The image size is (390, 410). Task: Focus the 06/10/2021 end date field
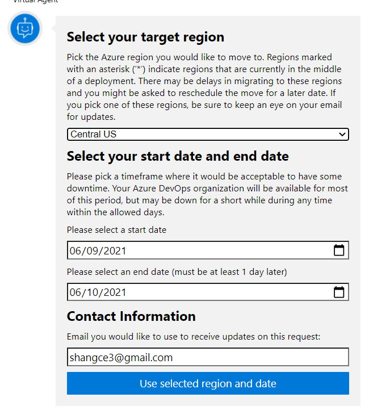point(208,292)
